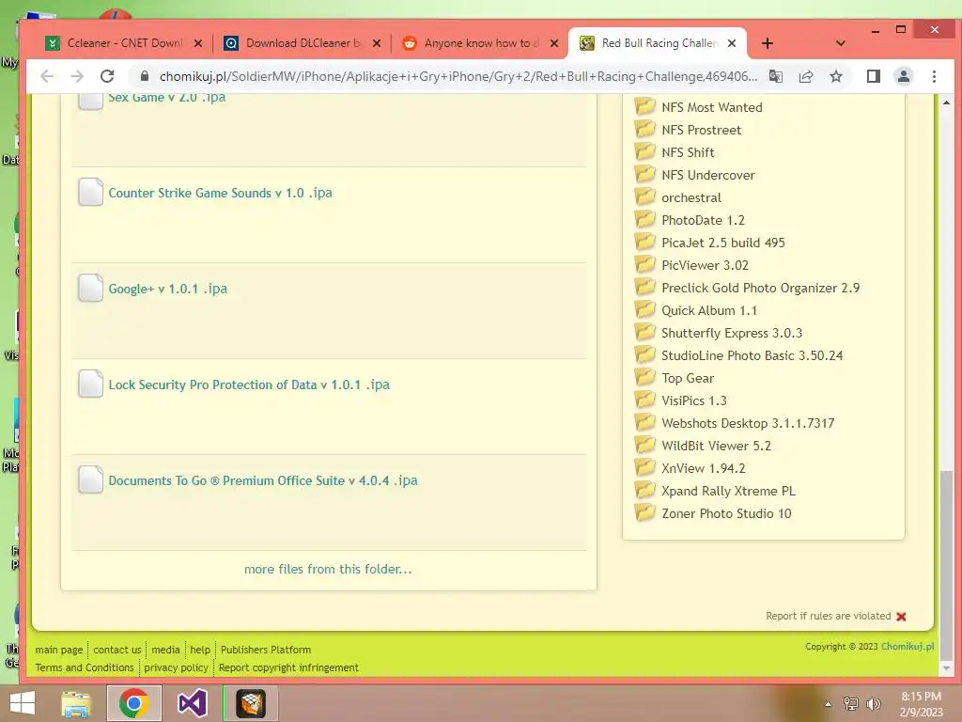Click more files from this folder link
The height and width of the screenshot is (722, 962).
click(328, 569)
